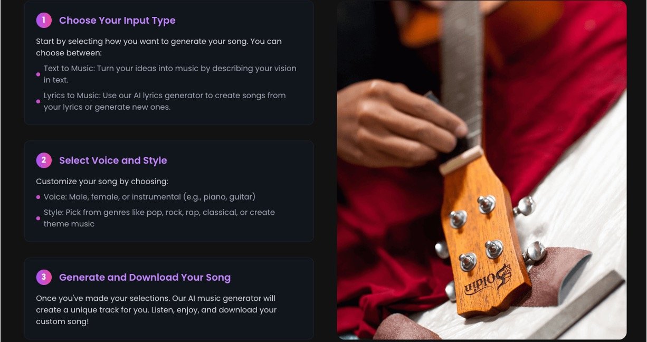Click the step 2 number badge
Screen dimensions: 647x342
(44, 160)
